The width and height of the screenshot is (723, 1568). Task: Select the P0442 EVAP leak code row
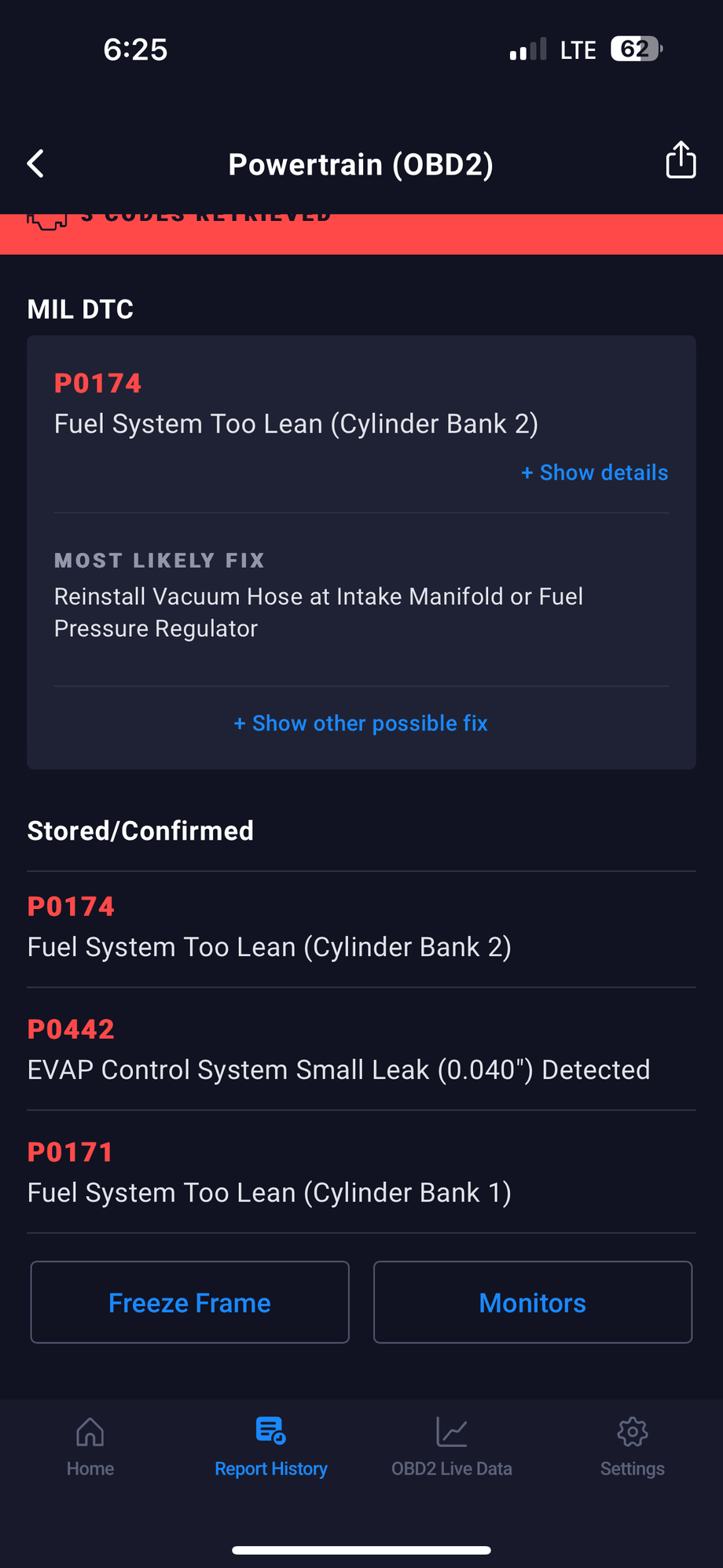tap(338, 1051)
